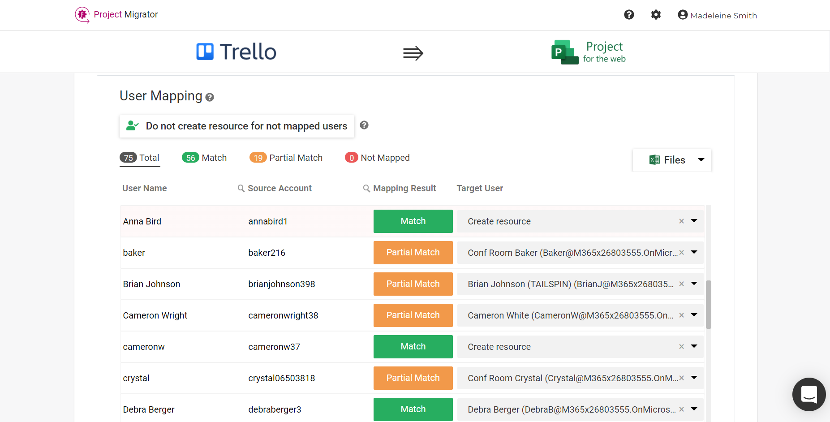Clear target user for Anna Bird
Screen dimensions: 830x422
click(x=681, y=221)
